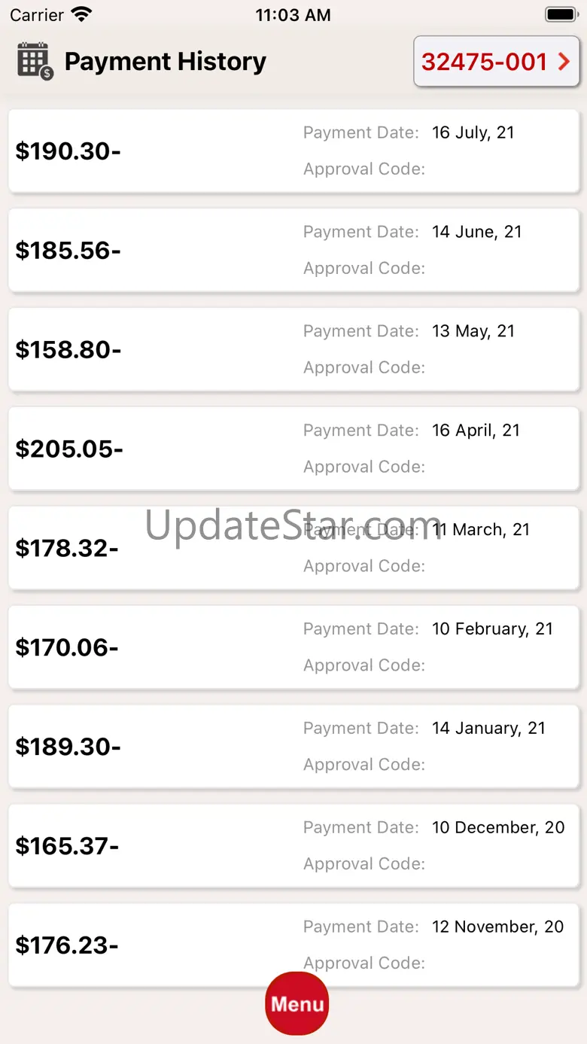Select the 12 November, 20 date text
The width and height of the screenshot is (587, 1044).
tap(497, 927)
